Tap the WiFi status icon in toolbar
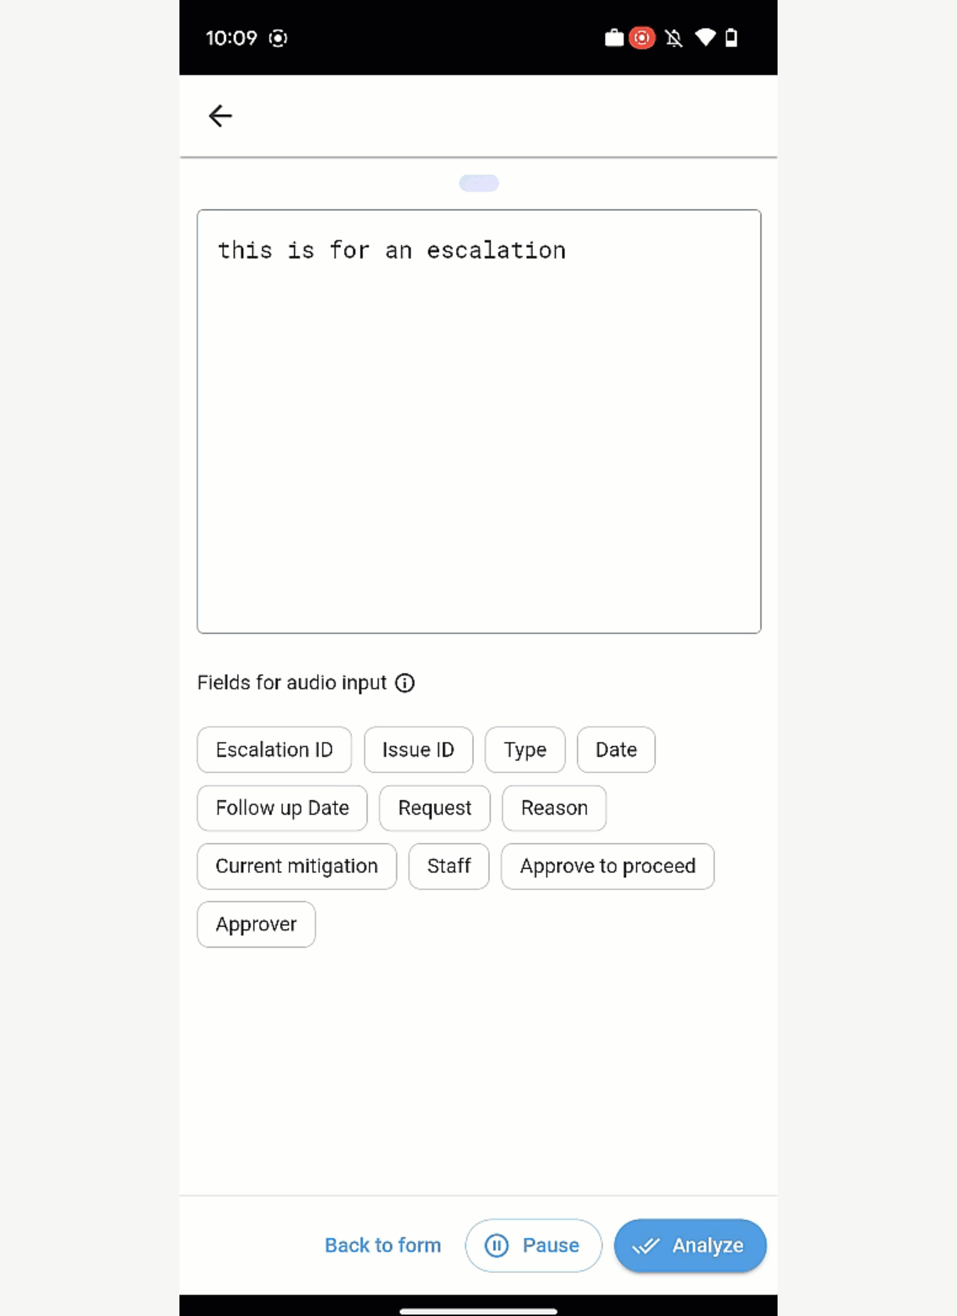Viewport: 957px width, 1316px height. (707, 38)
